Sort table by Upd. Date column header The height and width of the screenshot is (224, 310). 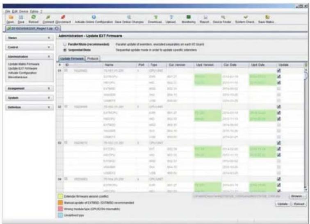pyautogui.click(x=262, y=65)
